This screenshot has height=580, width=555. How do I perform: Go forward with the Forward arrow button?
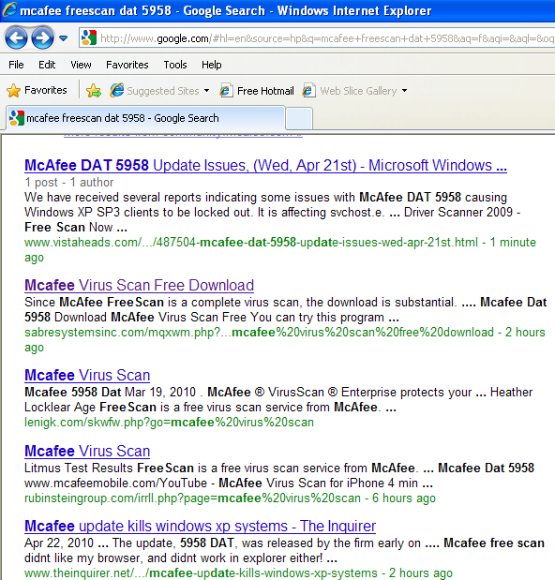pyautogui.click(x=42, y=37)
